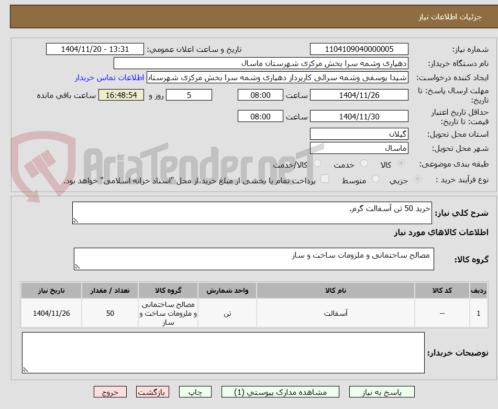This screenshot has width=498, height=409.
Task: Select the خدمت radio button
Action: [x=364, y=163]
